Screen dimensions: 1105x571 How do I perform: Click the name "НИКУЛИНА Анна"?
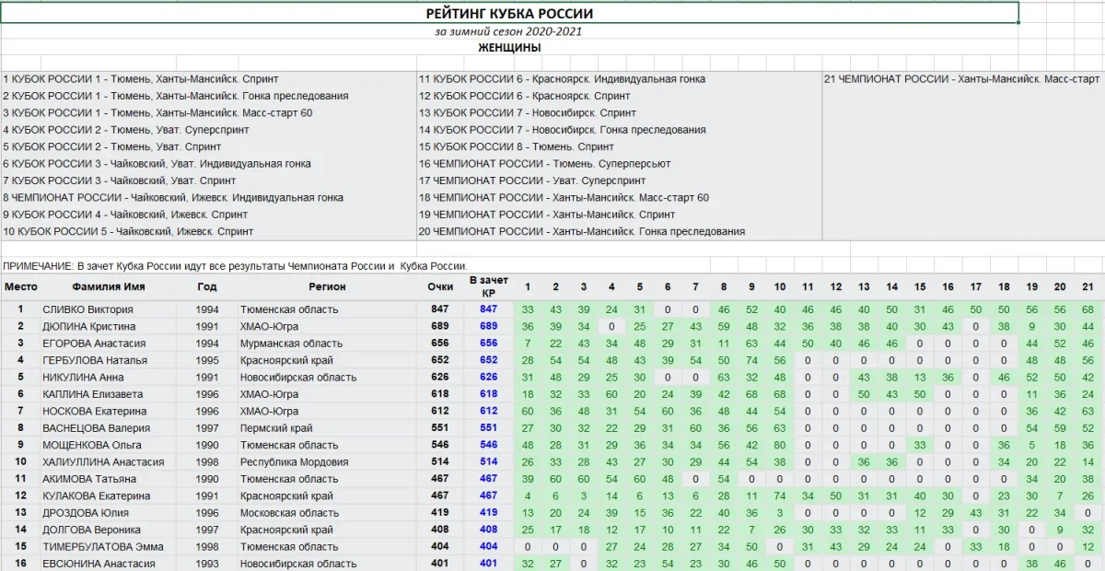coord(83,378)
